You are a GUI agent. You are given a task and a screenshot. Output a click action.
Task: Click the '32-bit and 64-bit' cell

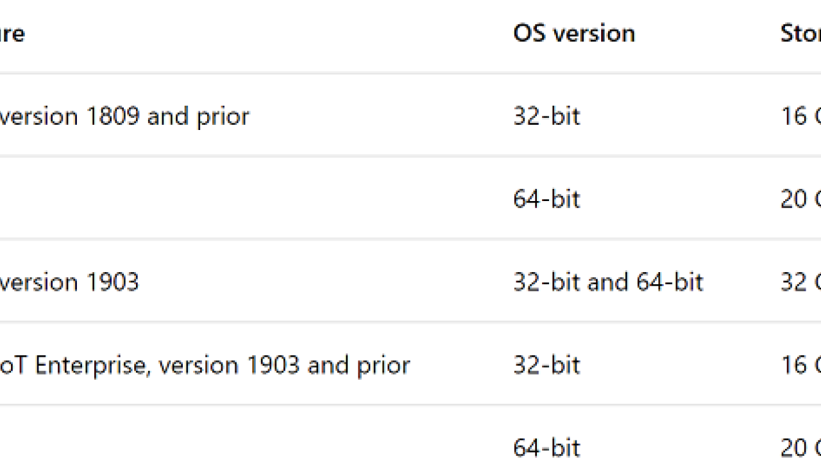click(608, 282)
